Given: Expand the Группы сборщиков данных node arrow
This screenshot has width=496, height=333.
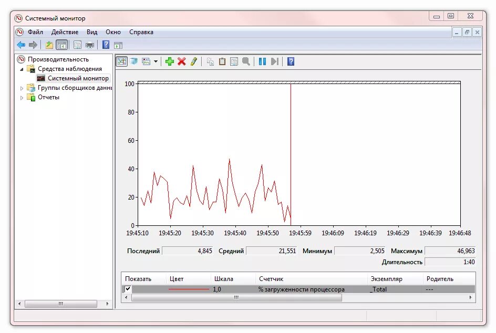Looking at the screenshot, I should [22, 88].
